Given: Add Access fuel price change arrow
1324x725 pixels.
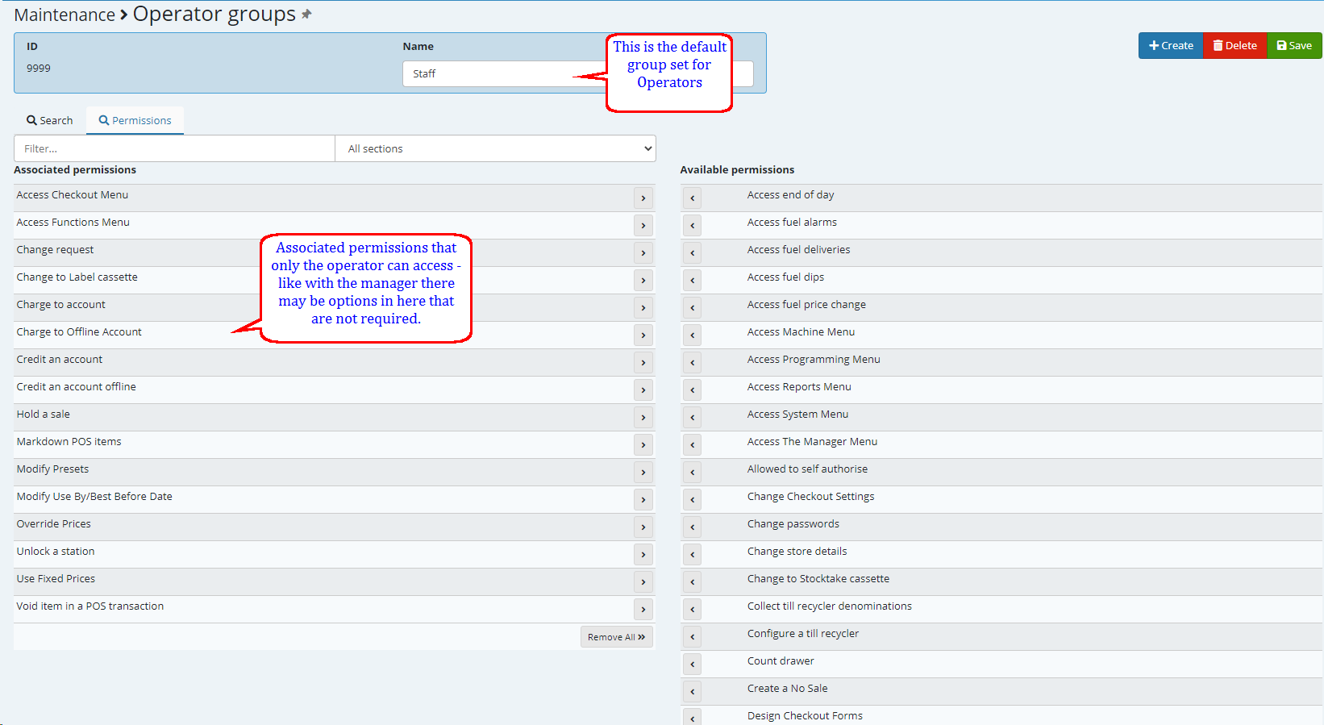Looking at the screenshot, I should pyautogui.click(x=692, y=308).
